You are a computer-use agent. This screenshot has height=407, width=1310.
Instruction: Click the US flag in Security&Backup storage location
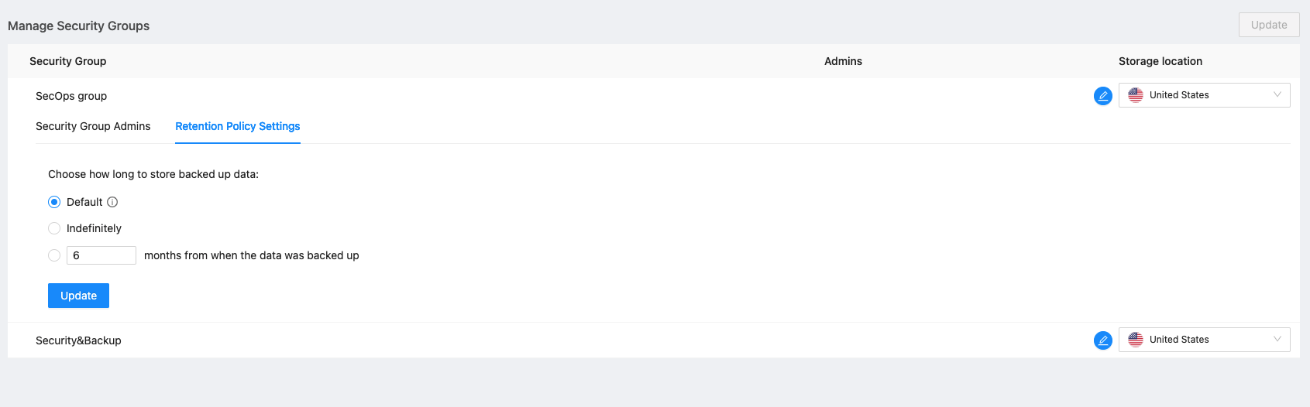1136,340
